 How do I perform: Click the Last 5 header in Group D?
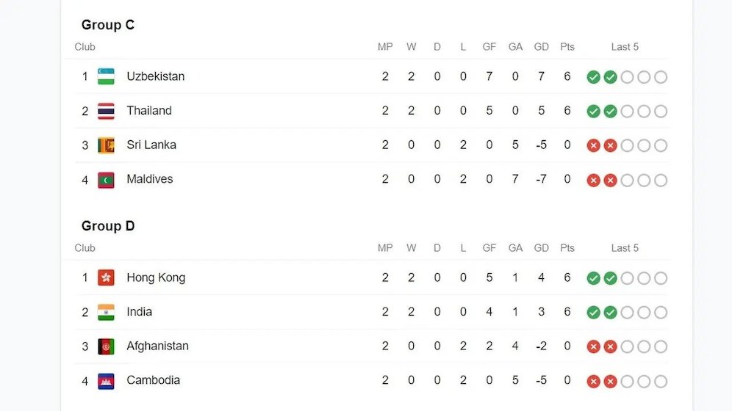click(625, 248)
